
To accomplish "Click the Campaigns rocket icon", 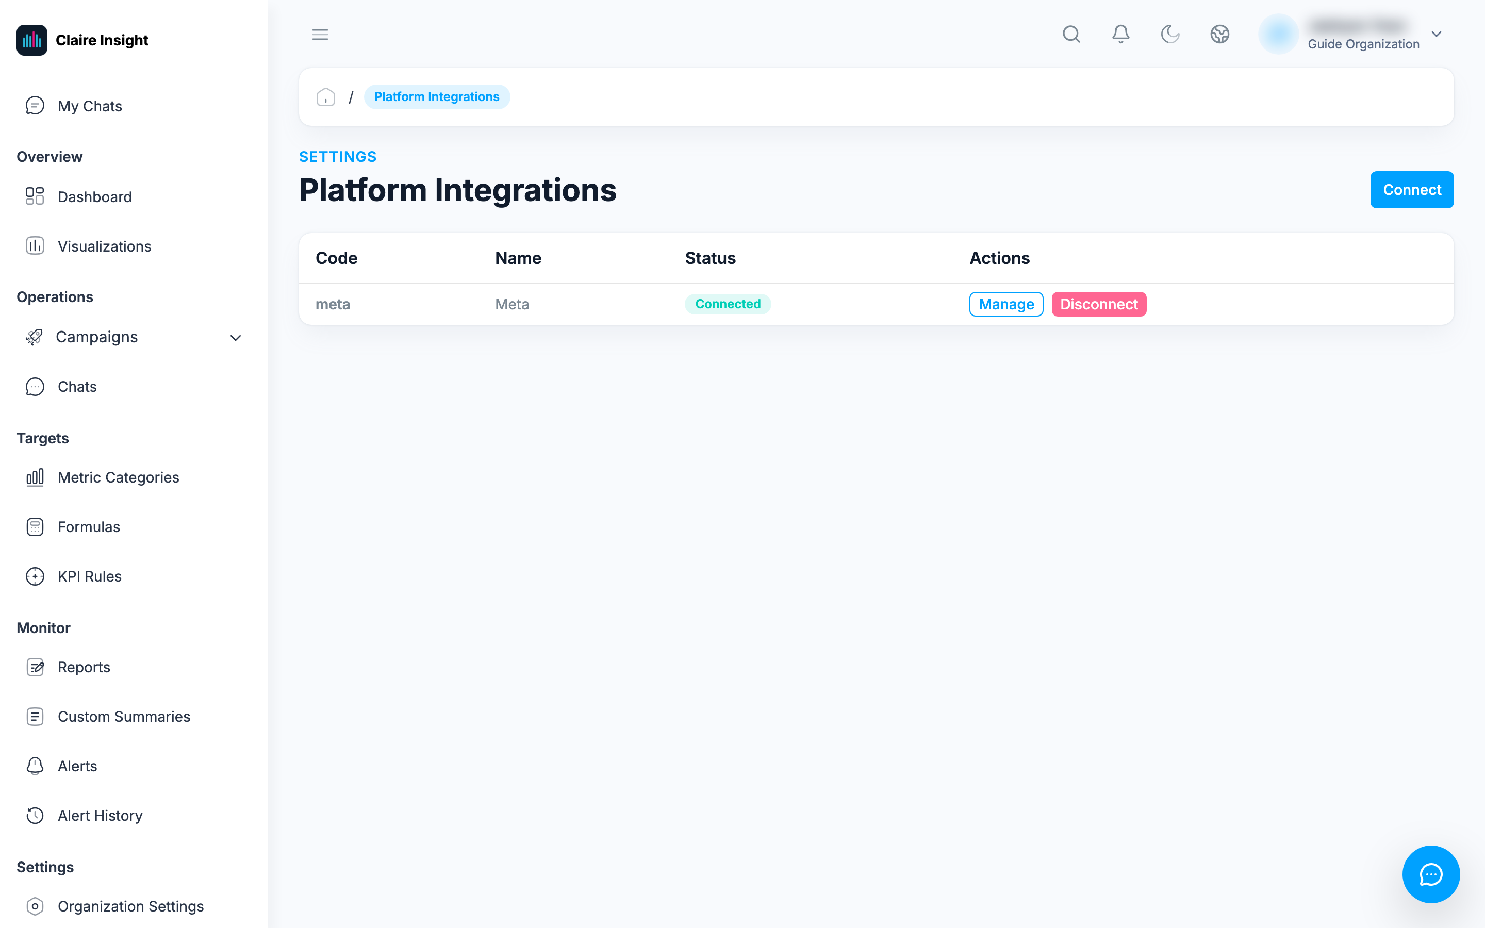I will tap(35, 337).
